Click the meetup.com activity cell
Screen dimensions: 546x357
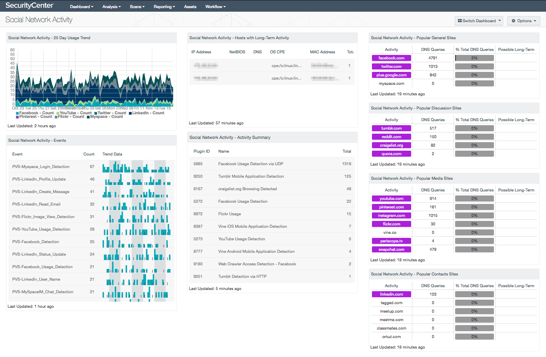[x=391, y=311]
